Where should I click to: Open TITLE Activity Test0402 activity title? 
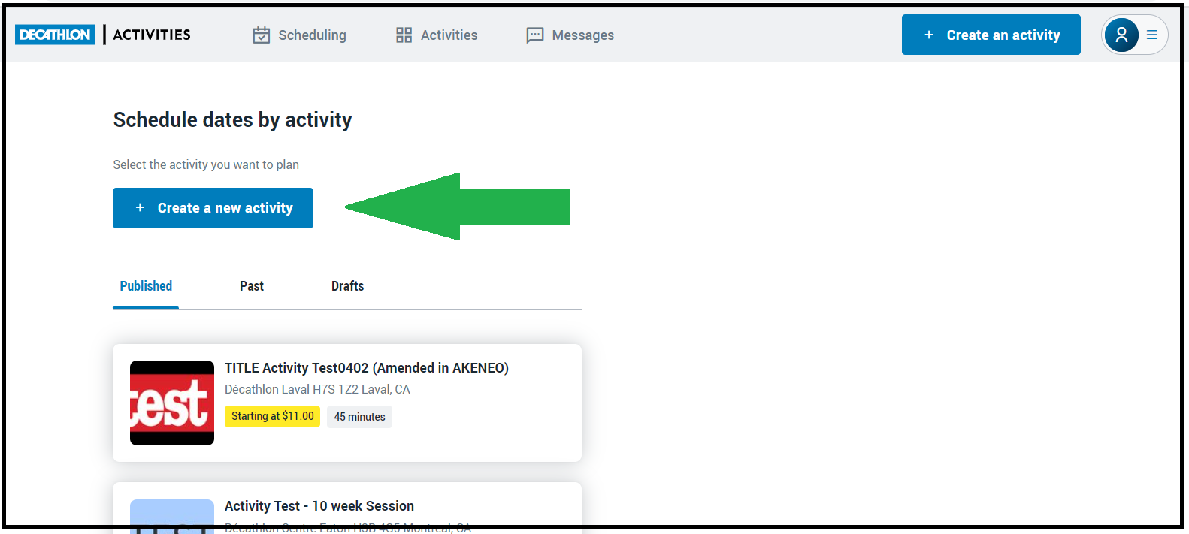pyautogui.click(x=366, y=368)
